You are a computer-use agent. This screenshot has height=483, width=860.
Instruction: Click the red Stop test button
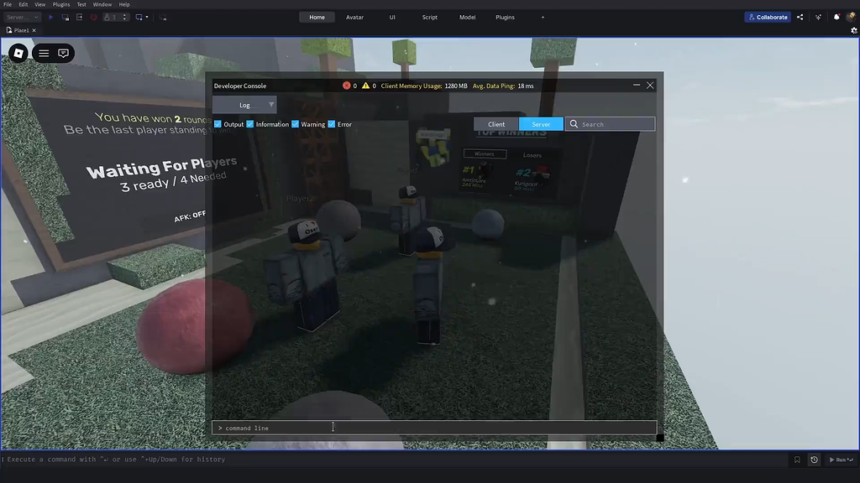click(x=94, y=17)
